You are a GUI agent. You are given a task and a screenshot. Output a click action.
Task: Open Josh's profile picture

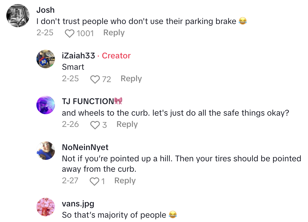point(18,16)
